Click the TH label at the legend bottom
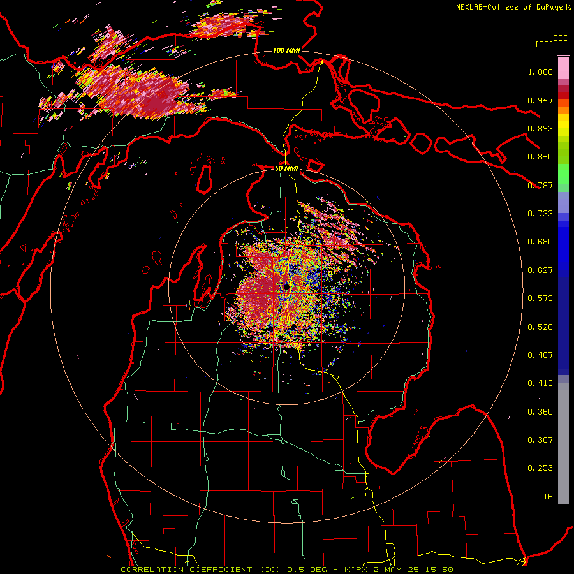 click(548, 497)
